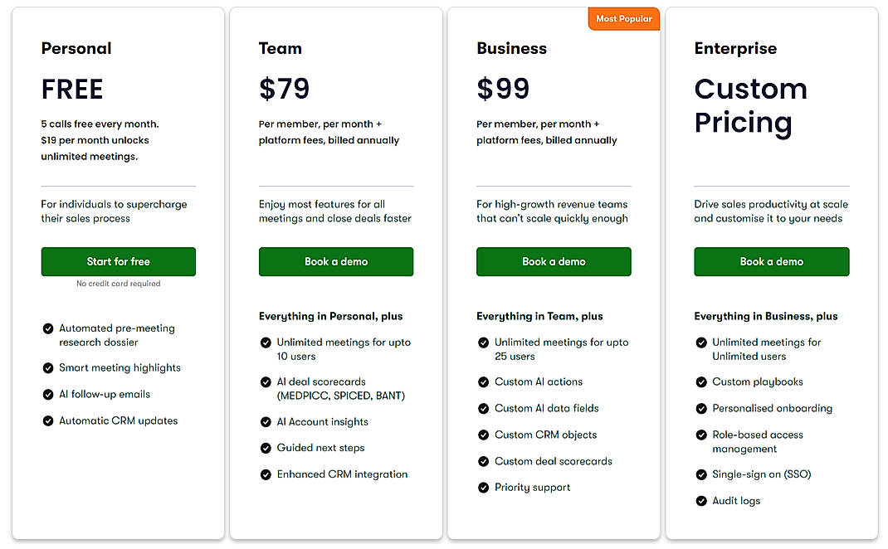888x549 pixels.
Task: Select the Personal plan heading
Action: pos(76,48)
